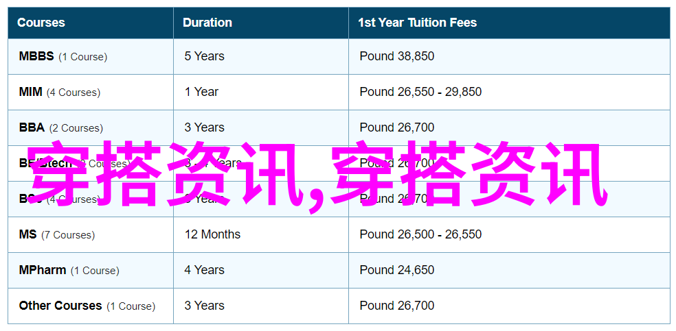Click the MIM course label
The image size is (676, 331).
pyautogui.click(x=31, y=92)
